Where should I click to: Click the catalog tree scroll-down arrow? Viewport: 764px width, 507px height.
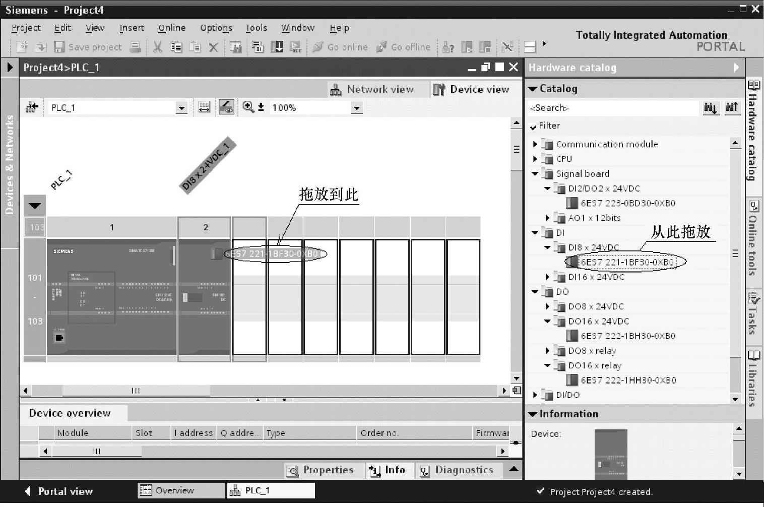pyautogui.click(x=735, y=399)
